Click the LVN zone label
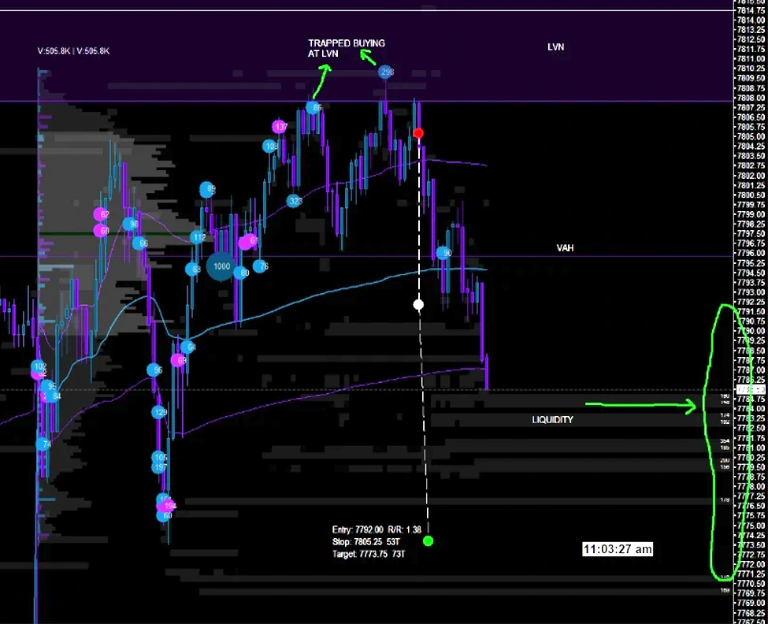768x624 pixels. (556, 47)
